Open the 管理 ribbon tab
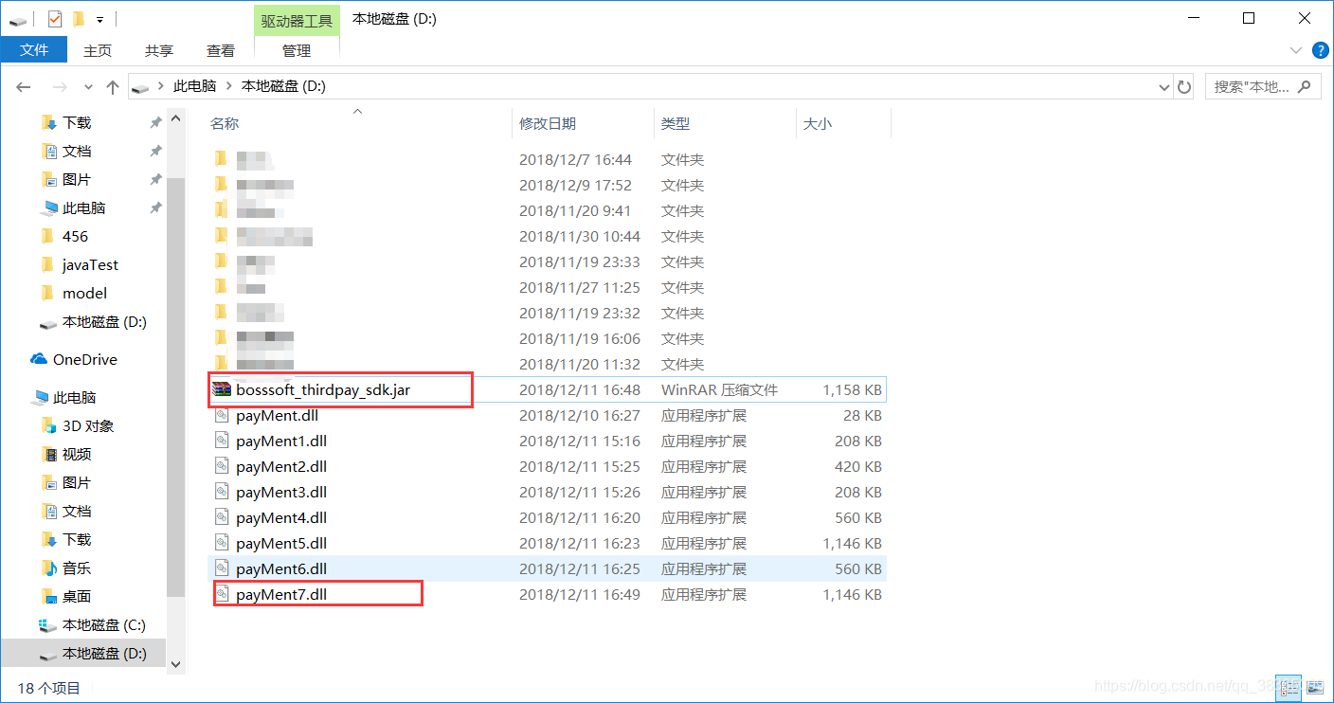Viewport: 1334px width, 703px height. point(297,50)
